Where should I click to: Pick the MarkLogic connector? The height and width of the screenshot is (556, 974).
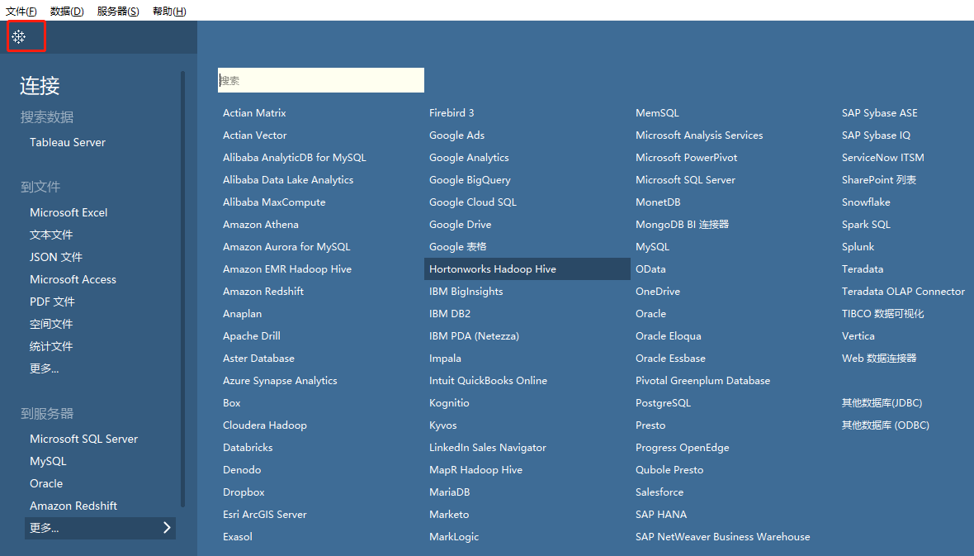click(x=454, y=537)
